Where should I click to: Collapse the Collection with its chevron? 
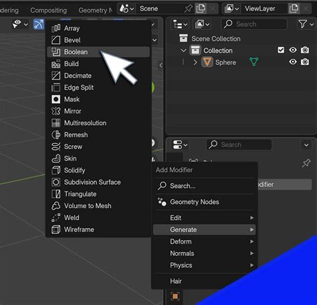pos(183,50)
